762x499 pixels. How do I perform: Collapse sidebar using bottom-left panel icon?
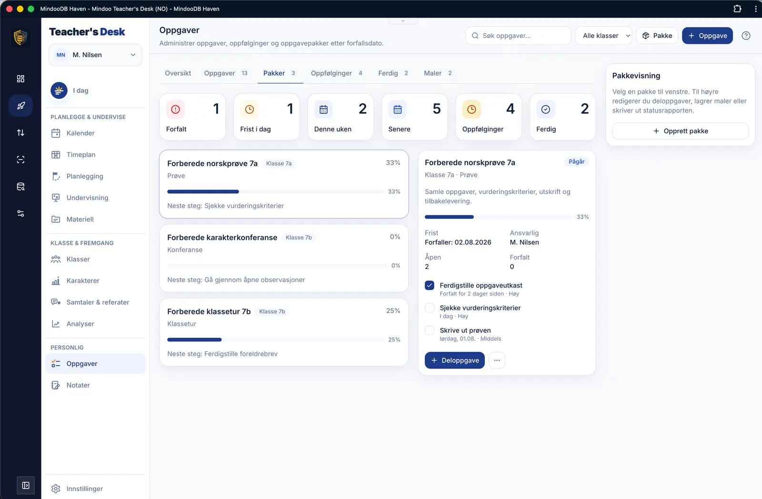point(26,485)
